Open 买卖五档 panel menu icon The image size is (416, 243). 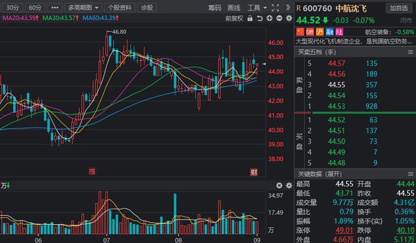pyautogui.click(x=410, y=52)
